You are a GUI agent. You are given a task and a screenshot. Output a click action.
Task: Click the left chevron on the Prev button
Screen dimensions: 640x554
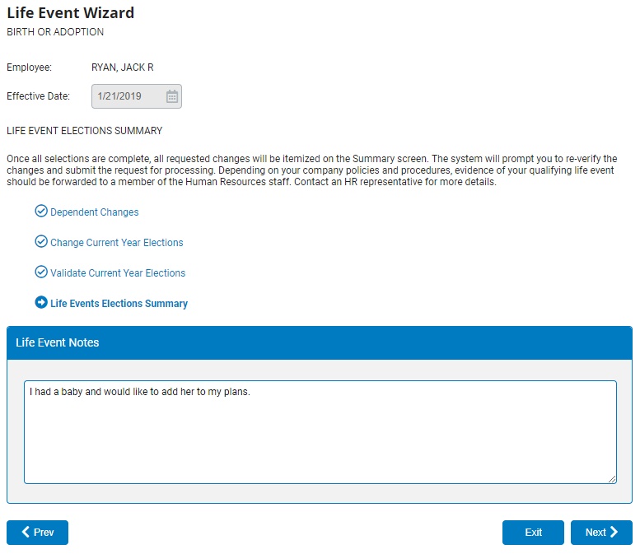[26, 533]
